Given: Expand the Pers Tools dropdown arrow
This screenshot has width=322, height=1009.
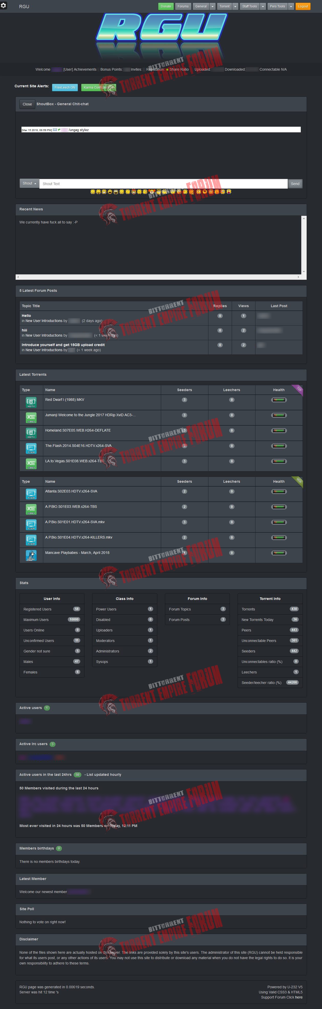Looking at the screenshot, I should coord(291,6).
